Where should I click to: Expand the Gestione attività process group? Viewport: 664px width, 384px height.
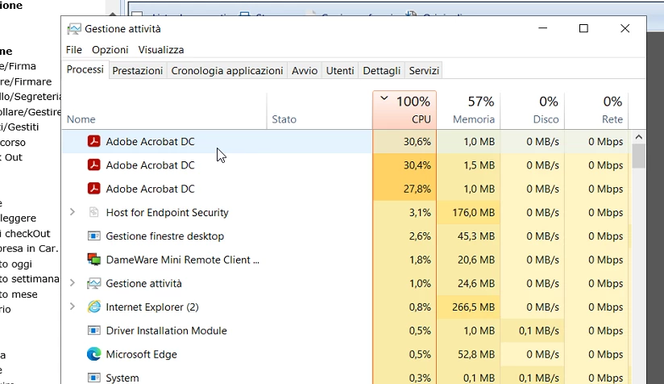(x=73, y=282)
